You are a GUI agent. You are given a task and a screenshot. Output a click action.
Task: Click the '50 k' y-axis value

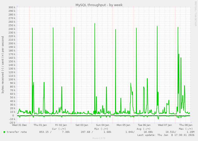(13, 97)
